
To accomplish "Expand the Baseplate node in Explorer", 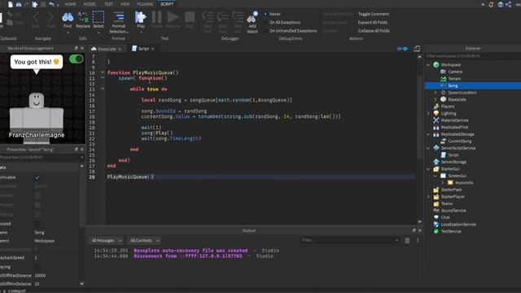I will click(436, 99).
